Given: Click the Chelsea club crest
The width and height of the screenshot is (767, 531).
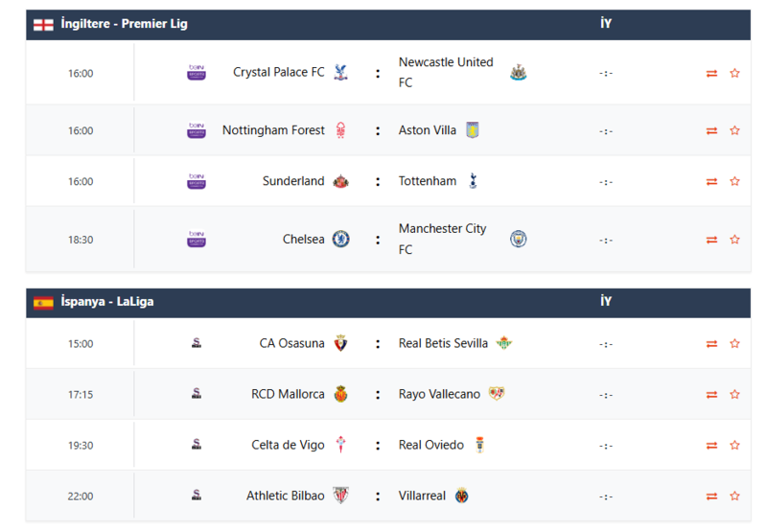Looking at the screenshot, I should pos(340,239).
